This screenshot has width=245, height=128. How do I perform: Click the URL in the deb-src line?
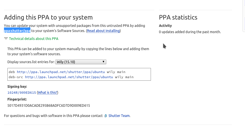69,77
